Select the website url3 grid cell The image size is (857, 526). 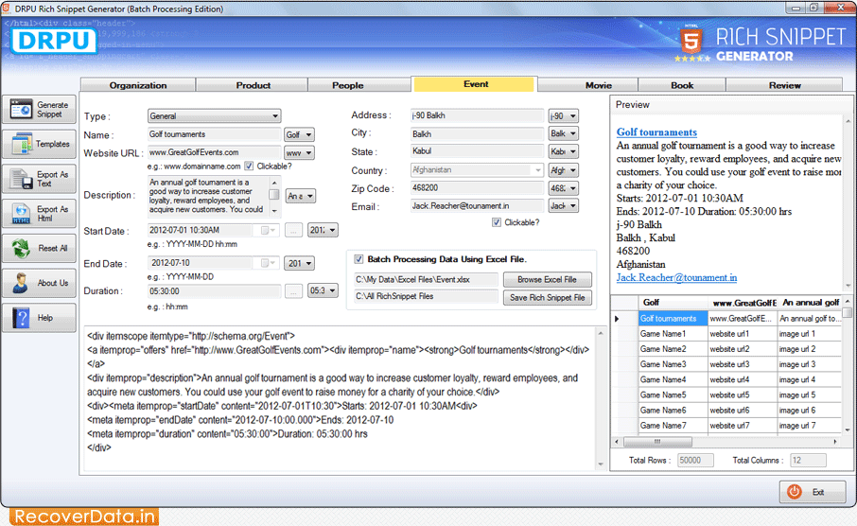pos(743,364)
